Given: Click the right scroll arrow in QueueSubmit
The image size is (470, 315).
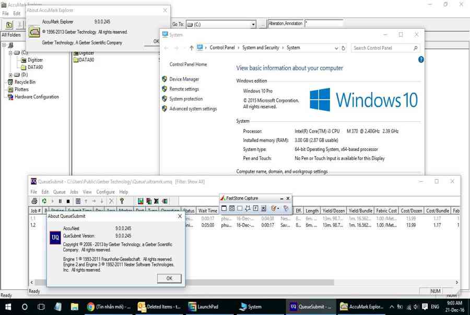Looking at the screenshot, I should pyautogui.click(x=456, y=282).
